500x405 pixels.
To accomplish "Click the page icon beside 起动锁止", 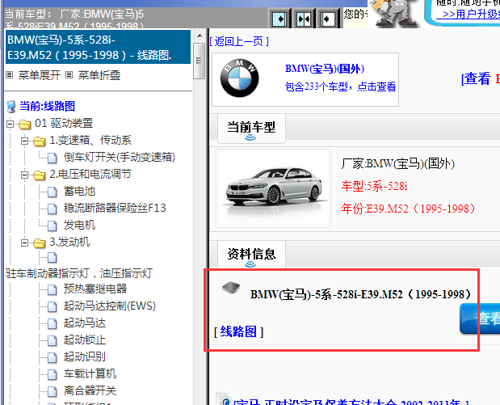I will point(53,340).
